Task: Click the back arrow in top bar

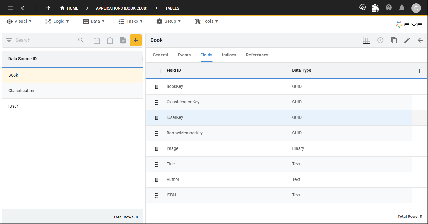Action: (x=24, y=8)
